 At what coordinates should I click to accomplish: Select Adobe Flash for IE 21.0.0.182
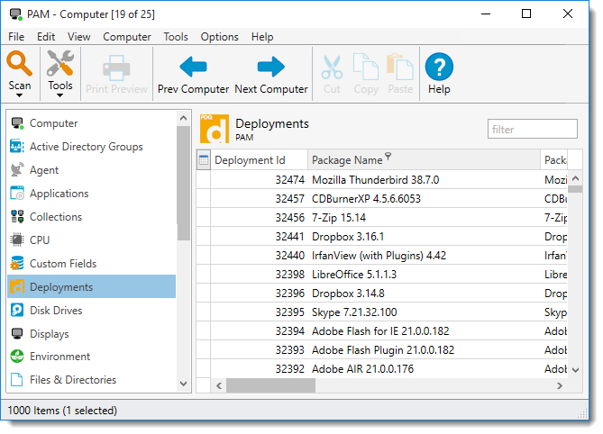coord(382,331)
